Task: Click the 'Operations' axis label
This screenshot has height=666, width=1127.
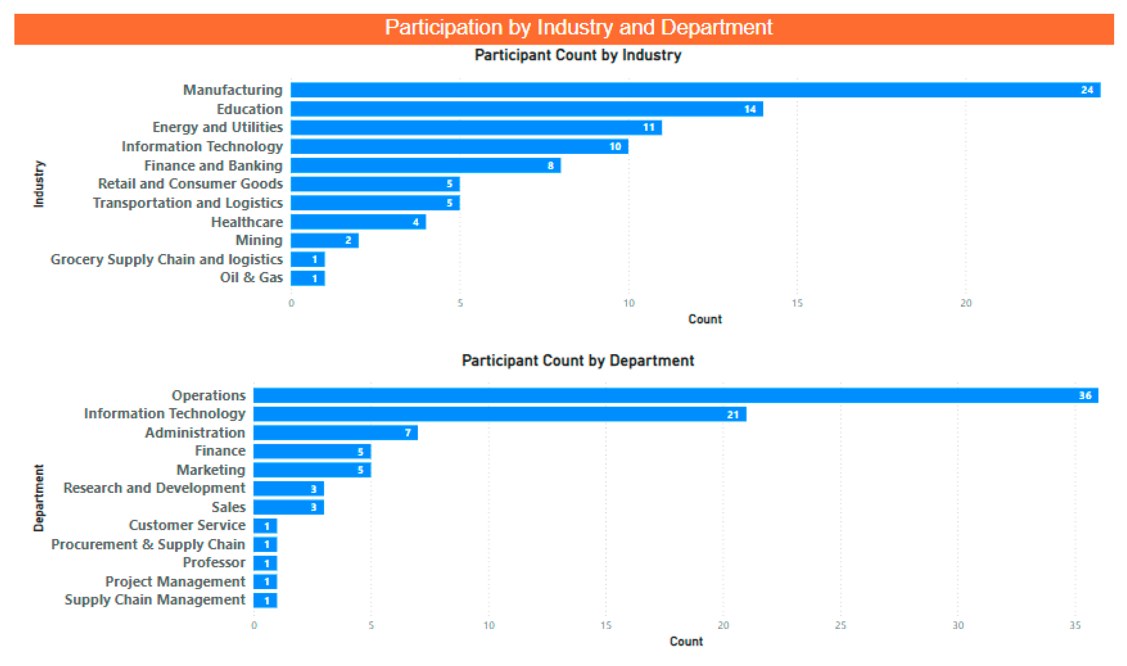Action: point(209,396)
